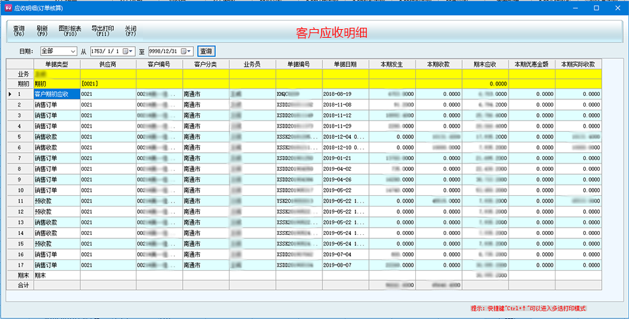Click the date cell 2019-07-04
The image size is (629, 319).
346,255
